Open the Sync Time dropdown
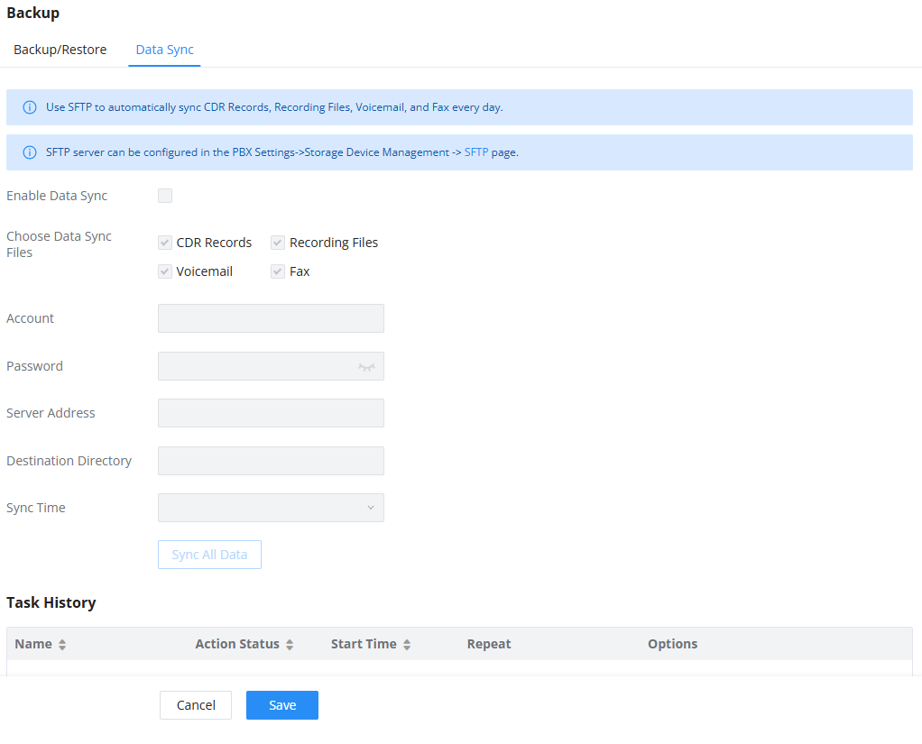Screen dimensions: 922x744 pyautogui.click(x=271, y=508)
